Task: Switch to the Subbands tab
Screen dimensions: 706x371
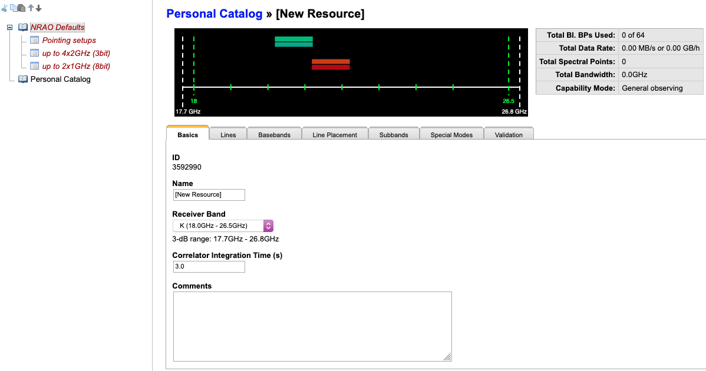Action: coord(394,134)
